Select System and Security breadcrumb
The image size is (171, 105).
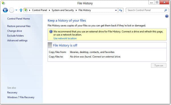pyautogui.click(x=63, y=10)
